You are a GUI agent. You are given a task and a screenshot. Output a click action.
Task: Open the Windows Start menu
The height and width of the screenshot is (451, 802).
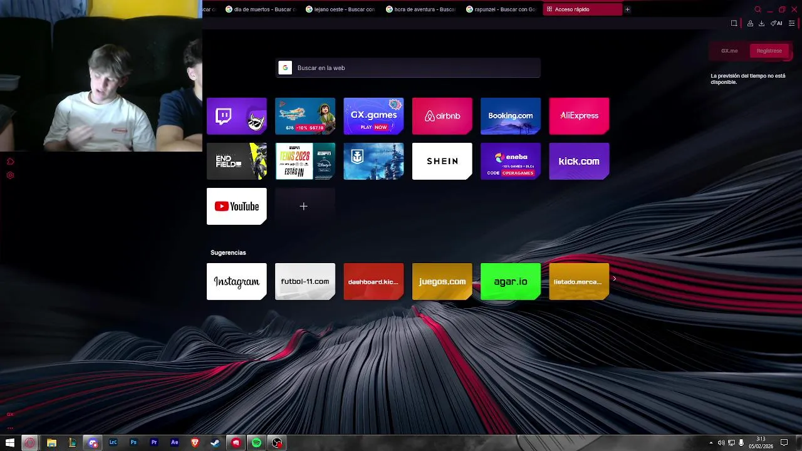(9, 443)
